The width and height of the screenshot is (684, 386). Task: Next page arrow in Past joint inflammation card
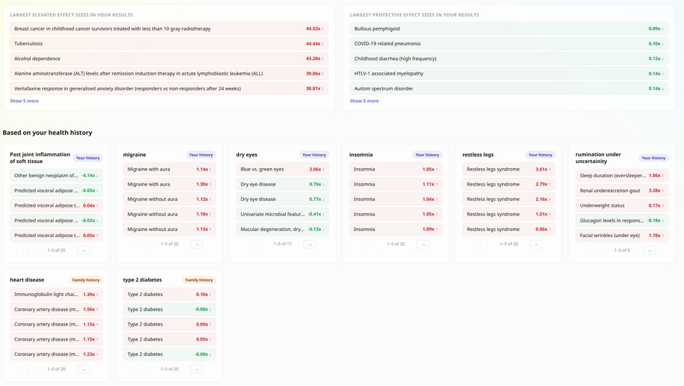pos(84,250)
